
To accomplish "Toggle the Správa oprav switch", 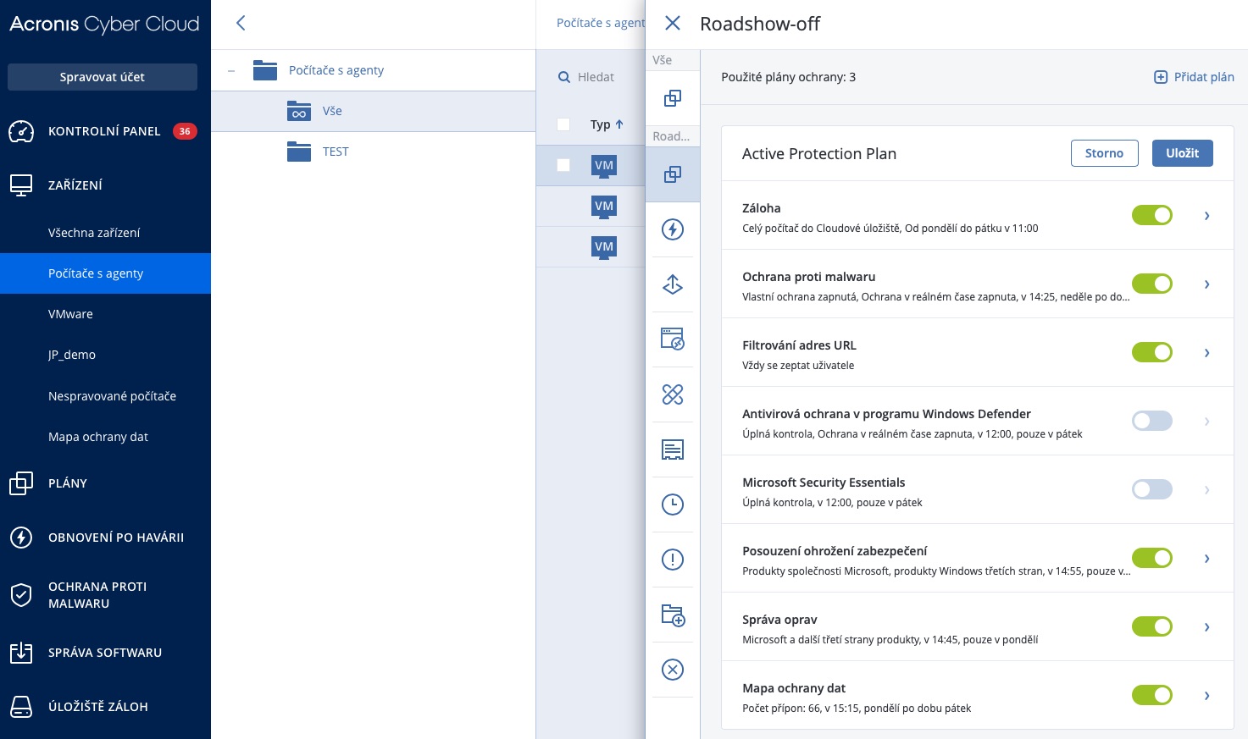I will (x=1152, y=626).
